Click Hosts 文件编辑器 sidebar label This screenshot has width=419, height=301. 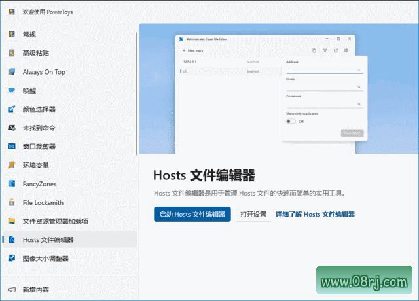pyautogui.click(x=48, y=240)
